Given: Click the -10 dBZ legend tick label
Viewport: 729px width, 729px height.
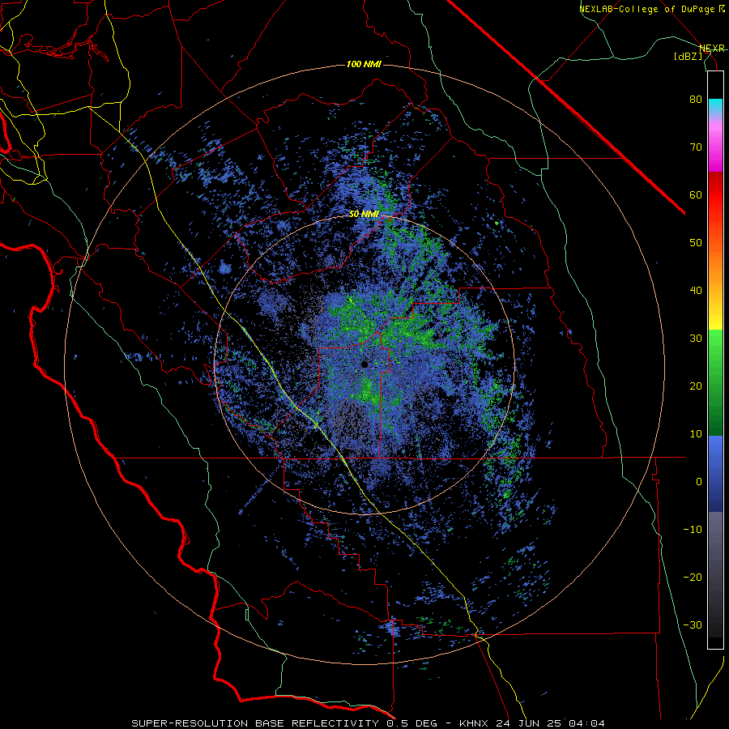Looking at the screenshot, I should tap(693, 529).
